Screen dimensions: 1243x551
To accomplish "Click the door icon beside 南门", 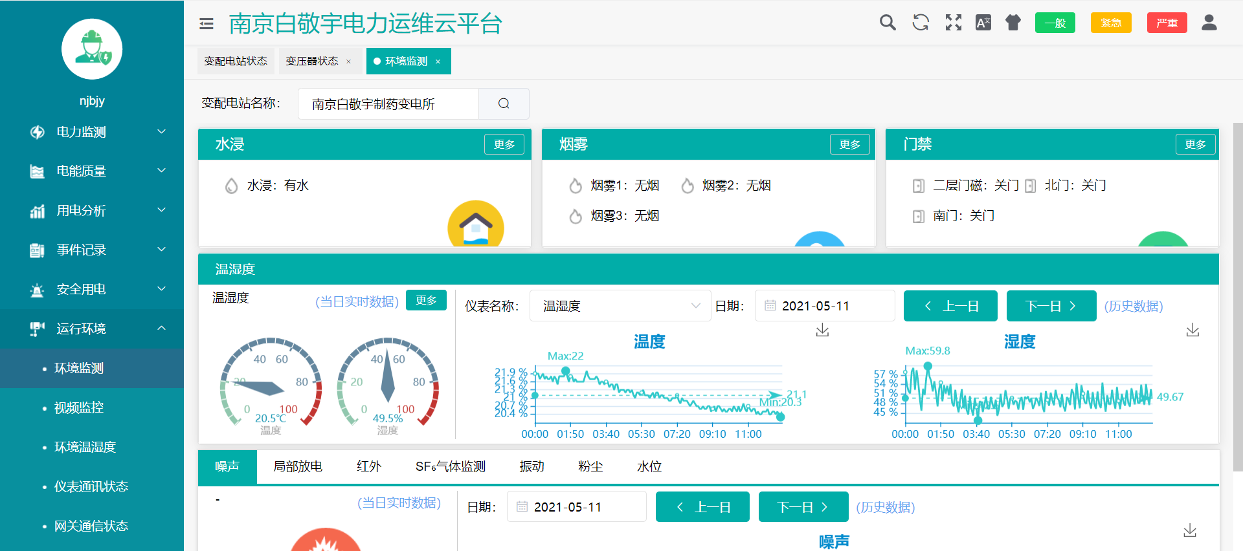I will pos(918,217).
